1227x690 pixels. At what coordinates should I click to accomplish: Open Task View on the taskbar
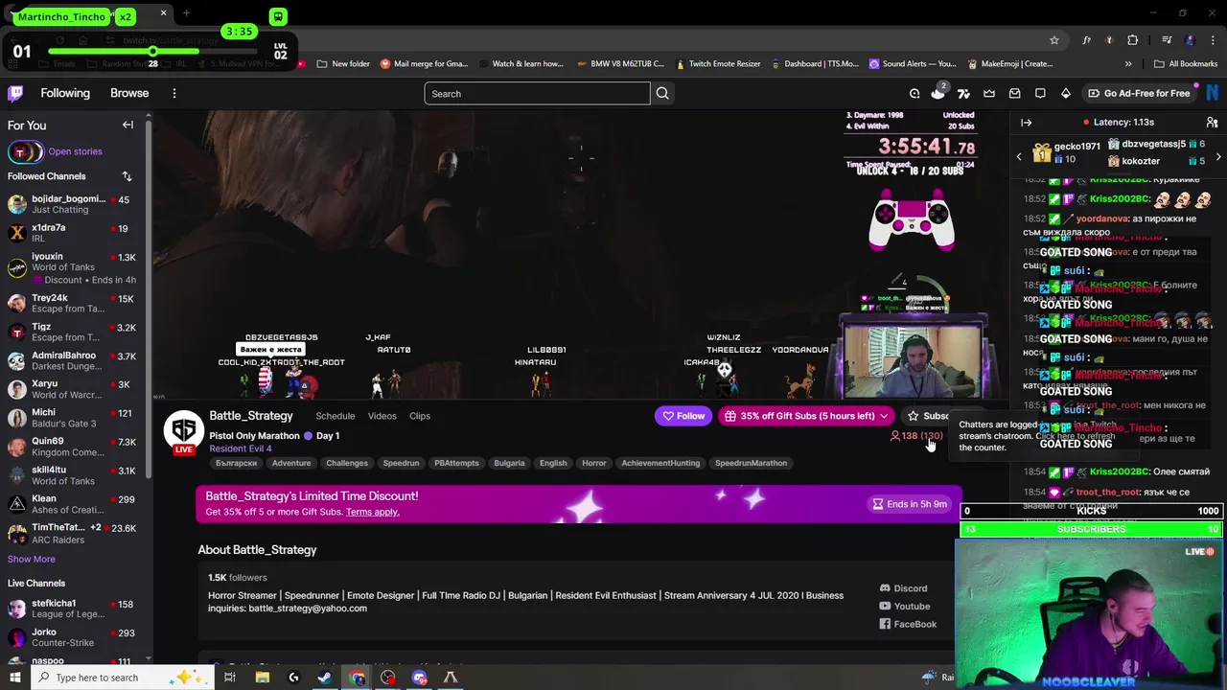click(x=230, y=678)
